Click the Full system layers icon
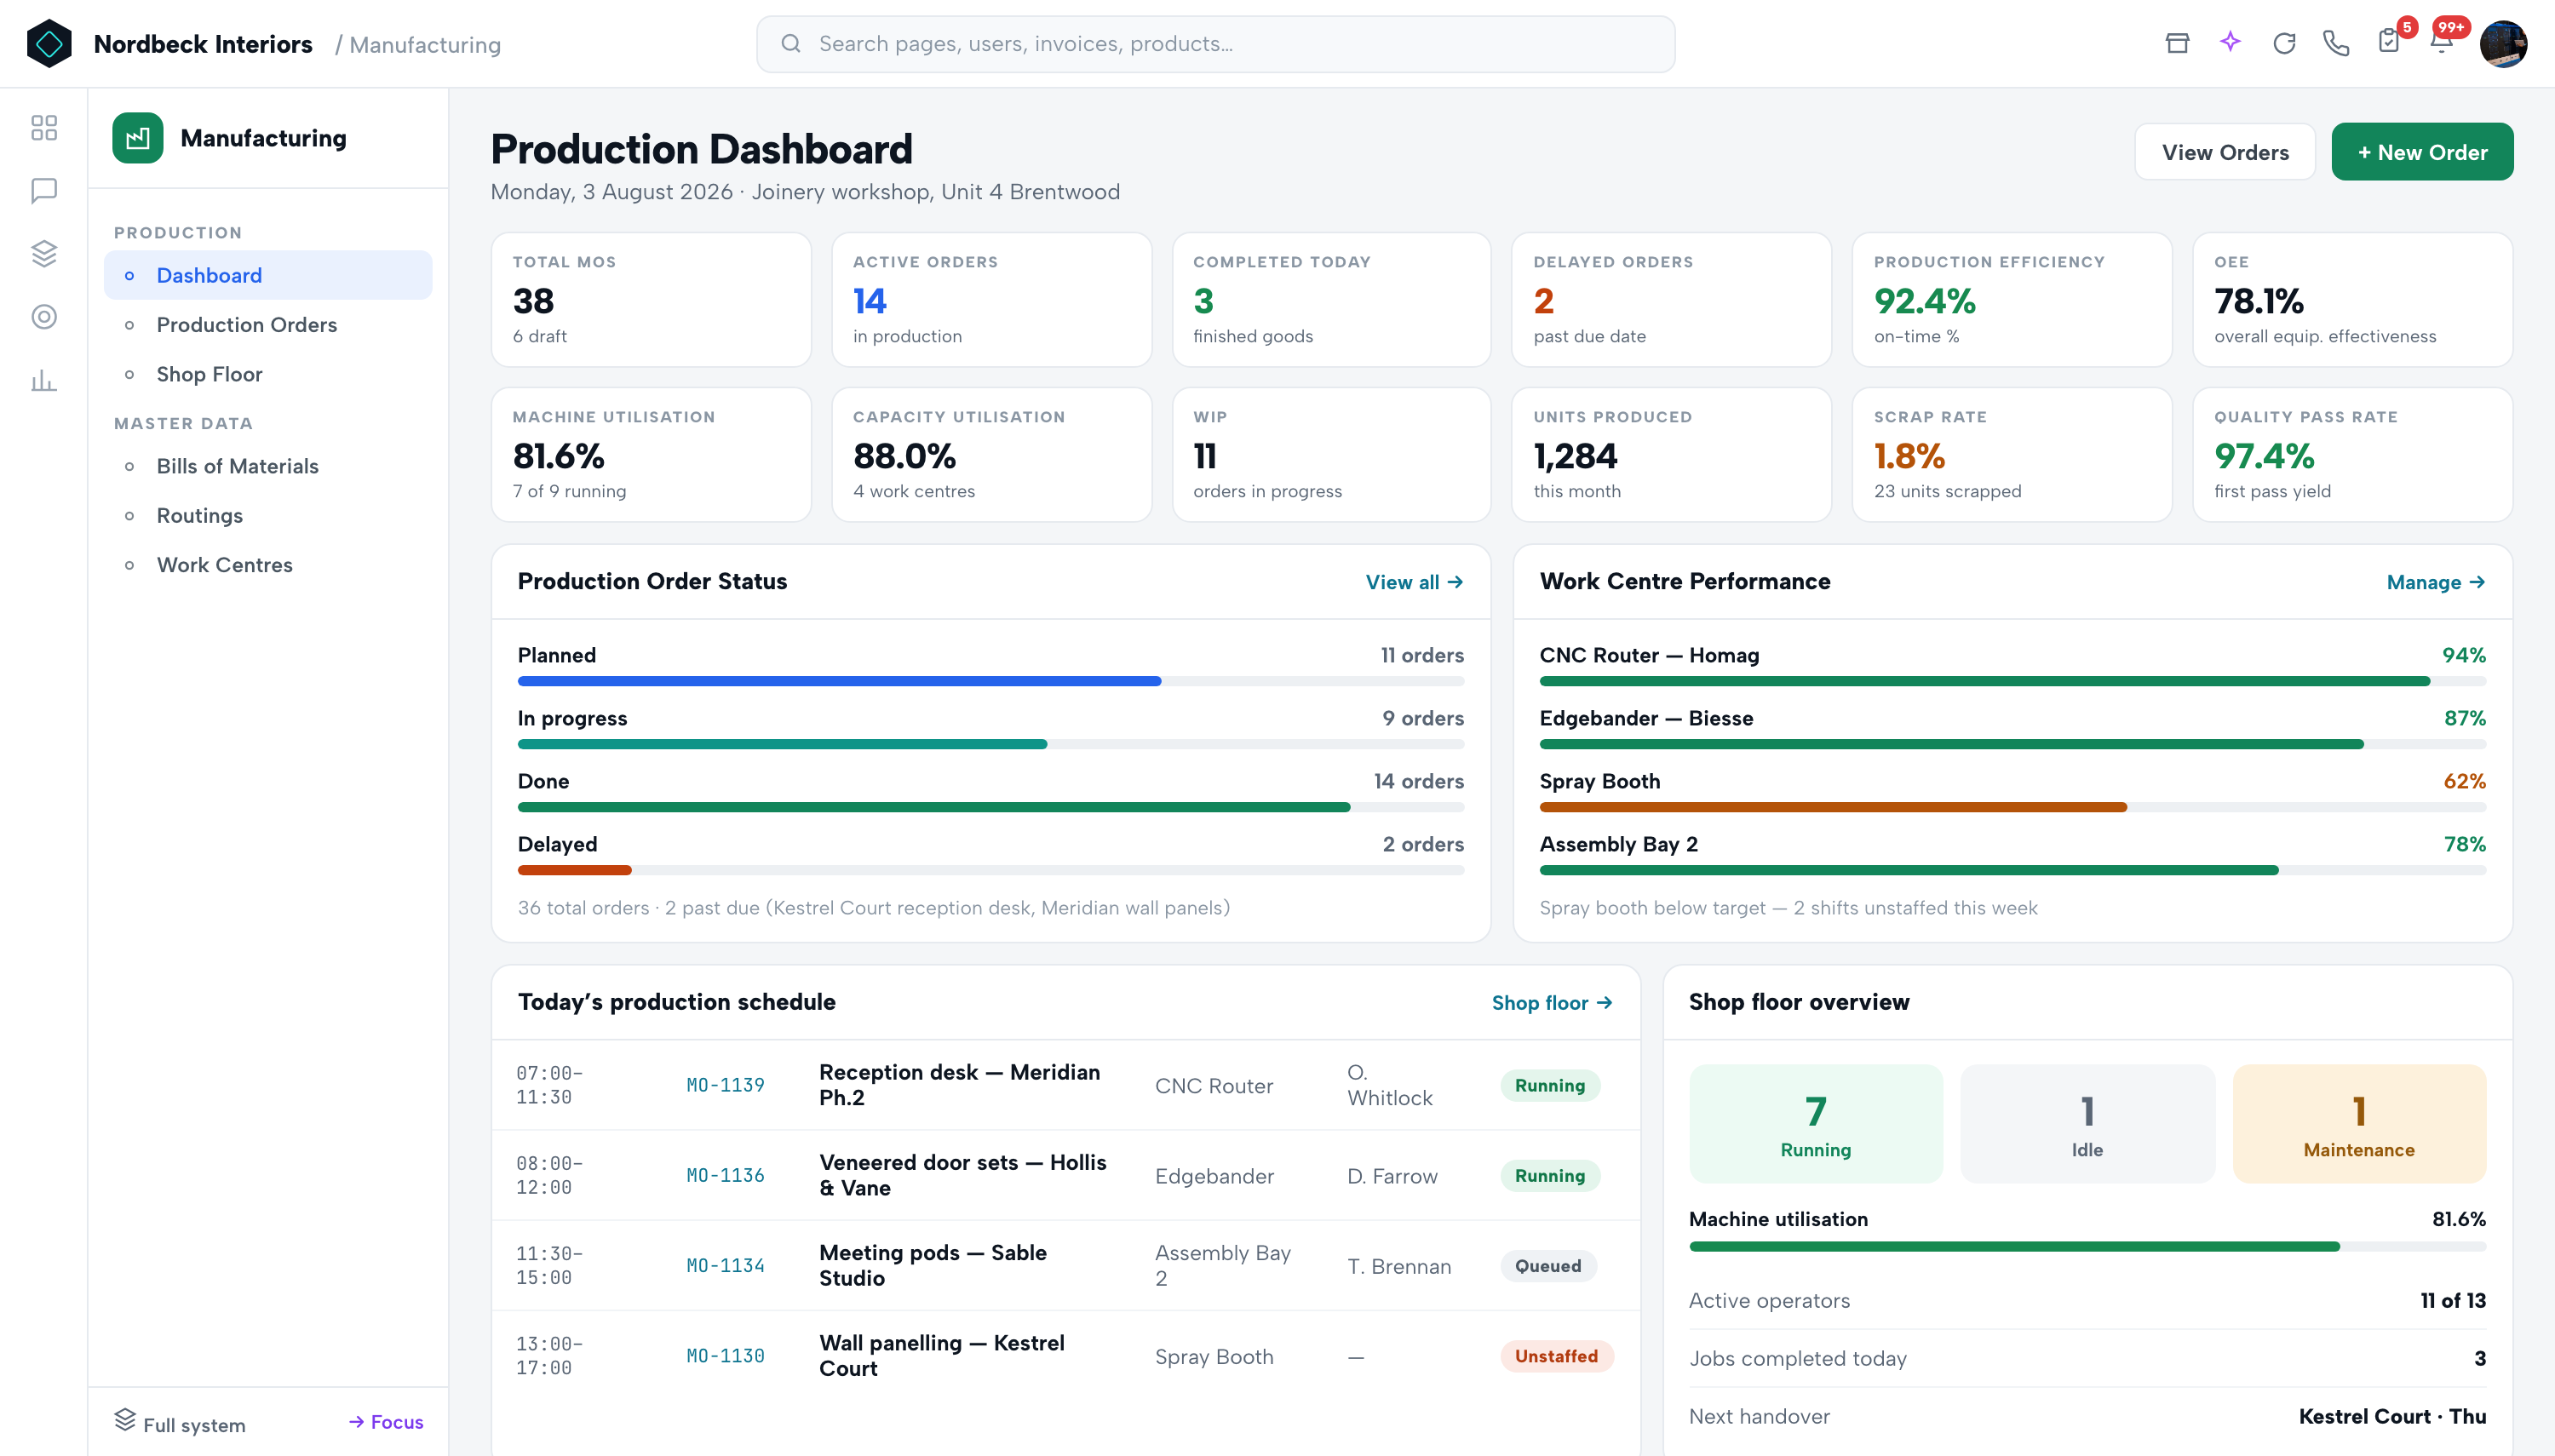2555x1456 pixels. (x=125, y=1419)
